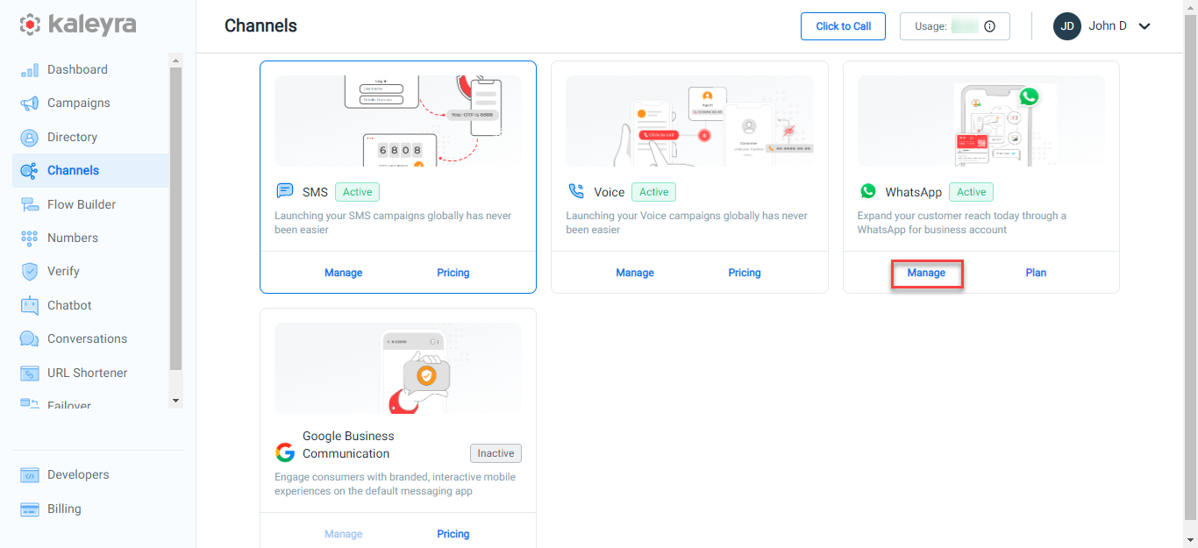
Task: Open the Dashboard menu item
Action: [90, 70]
